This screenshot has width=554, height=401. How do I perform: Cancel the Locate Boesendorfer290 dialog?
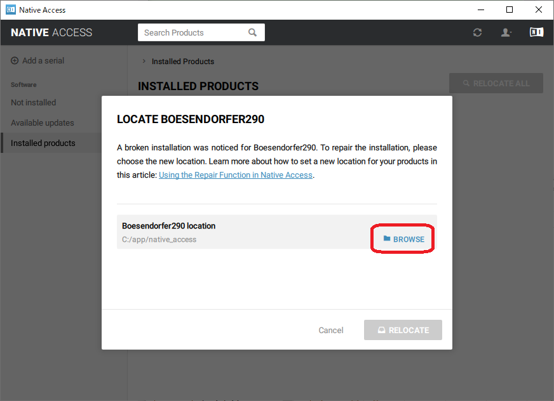[x=331, y=330]
